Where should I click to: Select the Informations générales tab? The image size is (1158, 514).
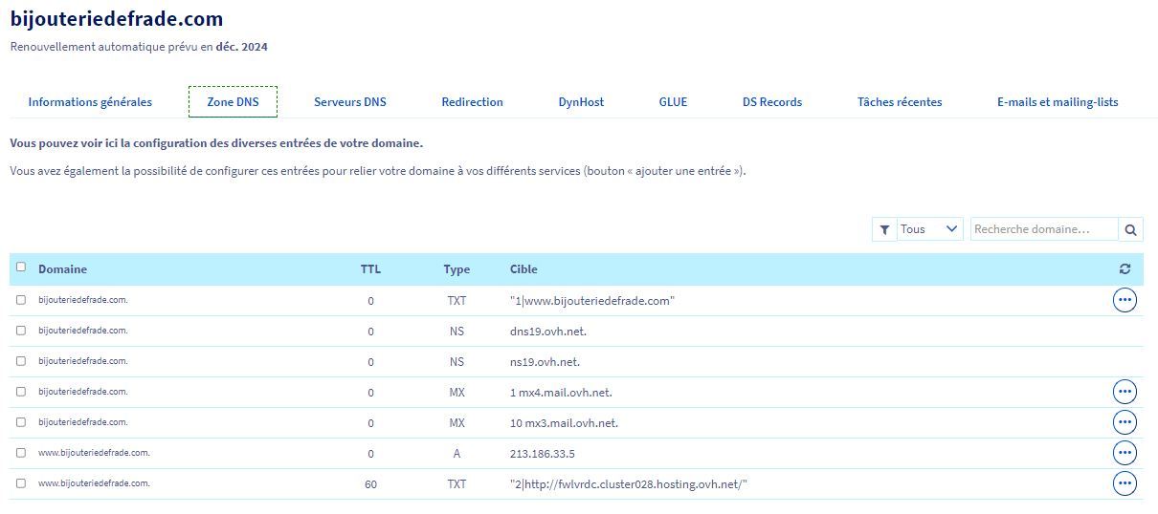pos(90,102)
